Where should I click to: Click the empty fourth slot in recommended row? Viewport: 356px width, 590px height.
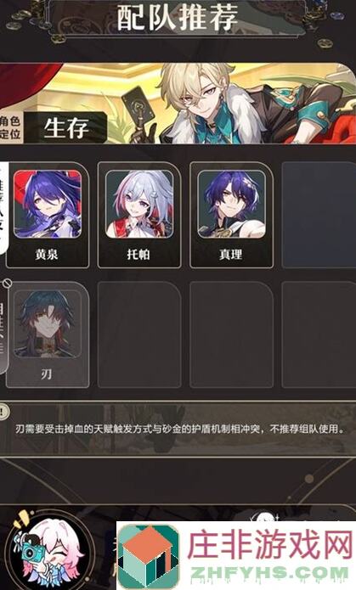point(319,215)
